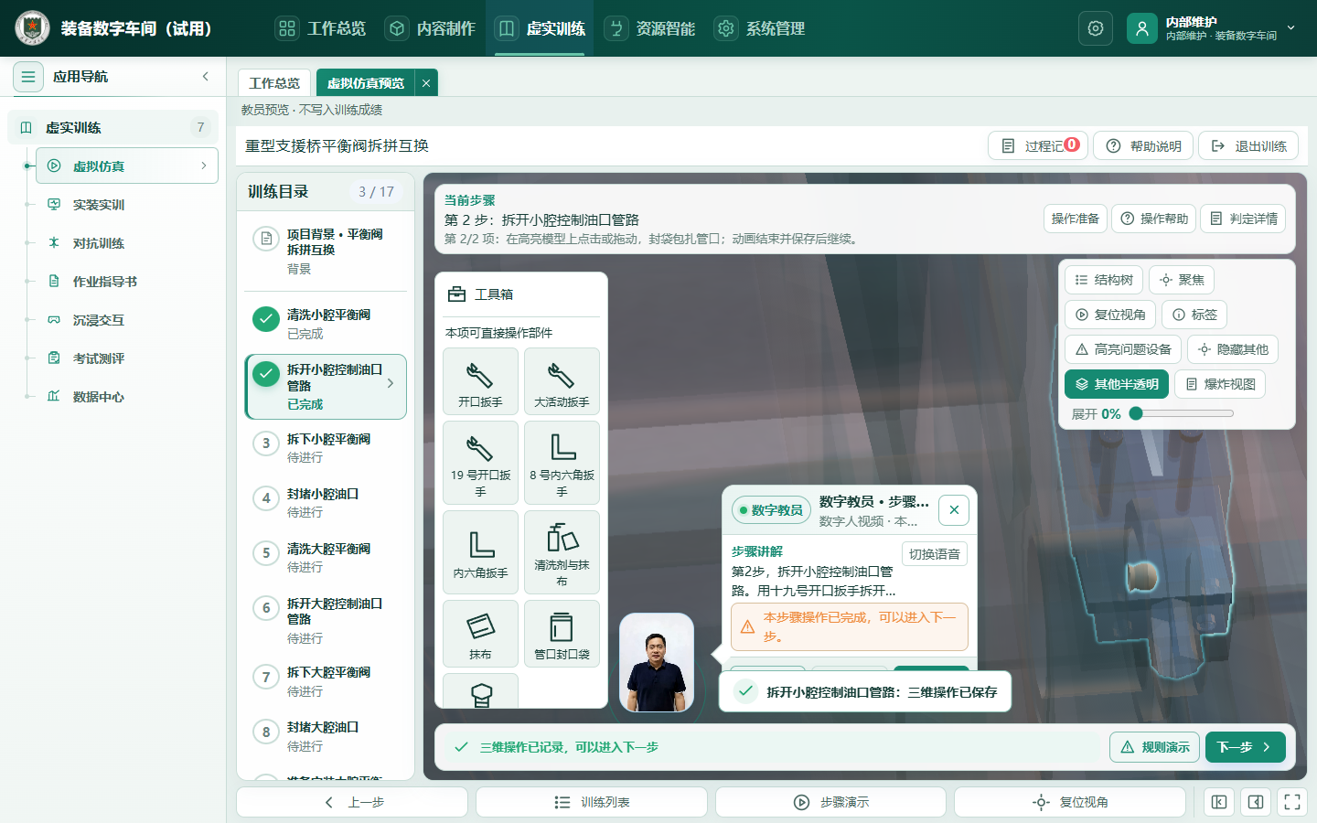Choose the 8号内六角扳手 tool
This screenshot has height=823, width=1317.
pos(562,463)
